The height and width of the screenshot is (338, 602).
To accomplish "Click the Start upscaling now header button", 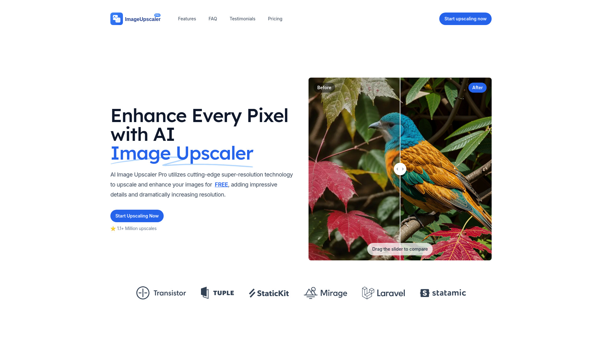I will click(x=465, y=18).
